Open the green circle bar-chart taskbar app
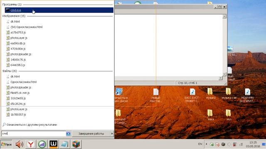Image resolution: width=266 pixels, height=149 pixels. click(42, 144)
